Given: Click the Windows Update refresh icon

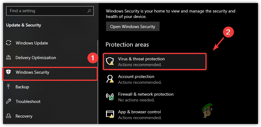Looking at the screenshot, I should [9, 43].
